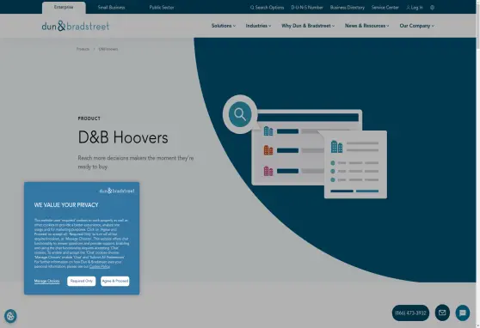
Task: Click the Products breadcrumb
Action: pyautogui.click(x=83, y=49)
